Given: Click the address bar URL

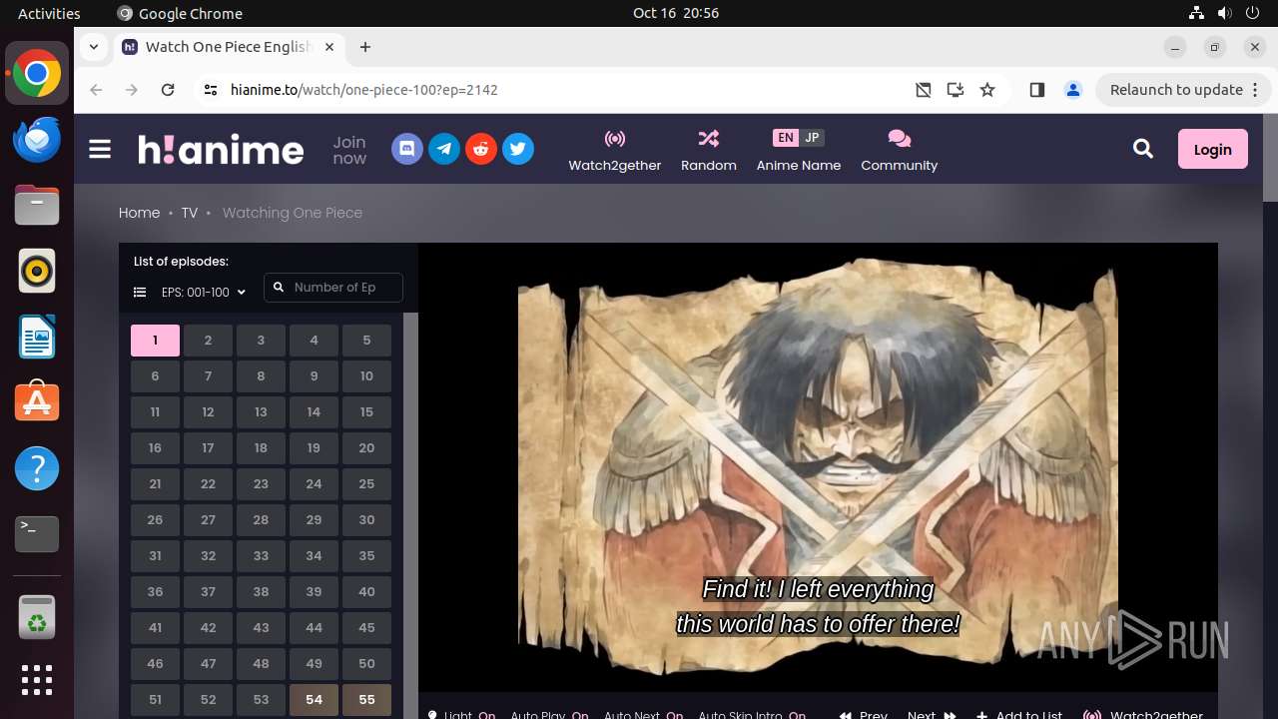Looking at the screenshot, I should click(x=364, y=90).
